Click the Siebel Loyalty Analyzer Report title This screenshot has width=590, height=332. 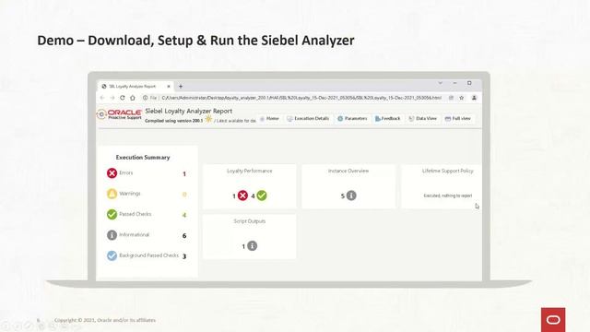point(188,111)
